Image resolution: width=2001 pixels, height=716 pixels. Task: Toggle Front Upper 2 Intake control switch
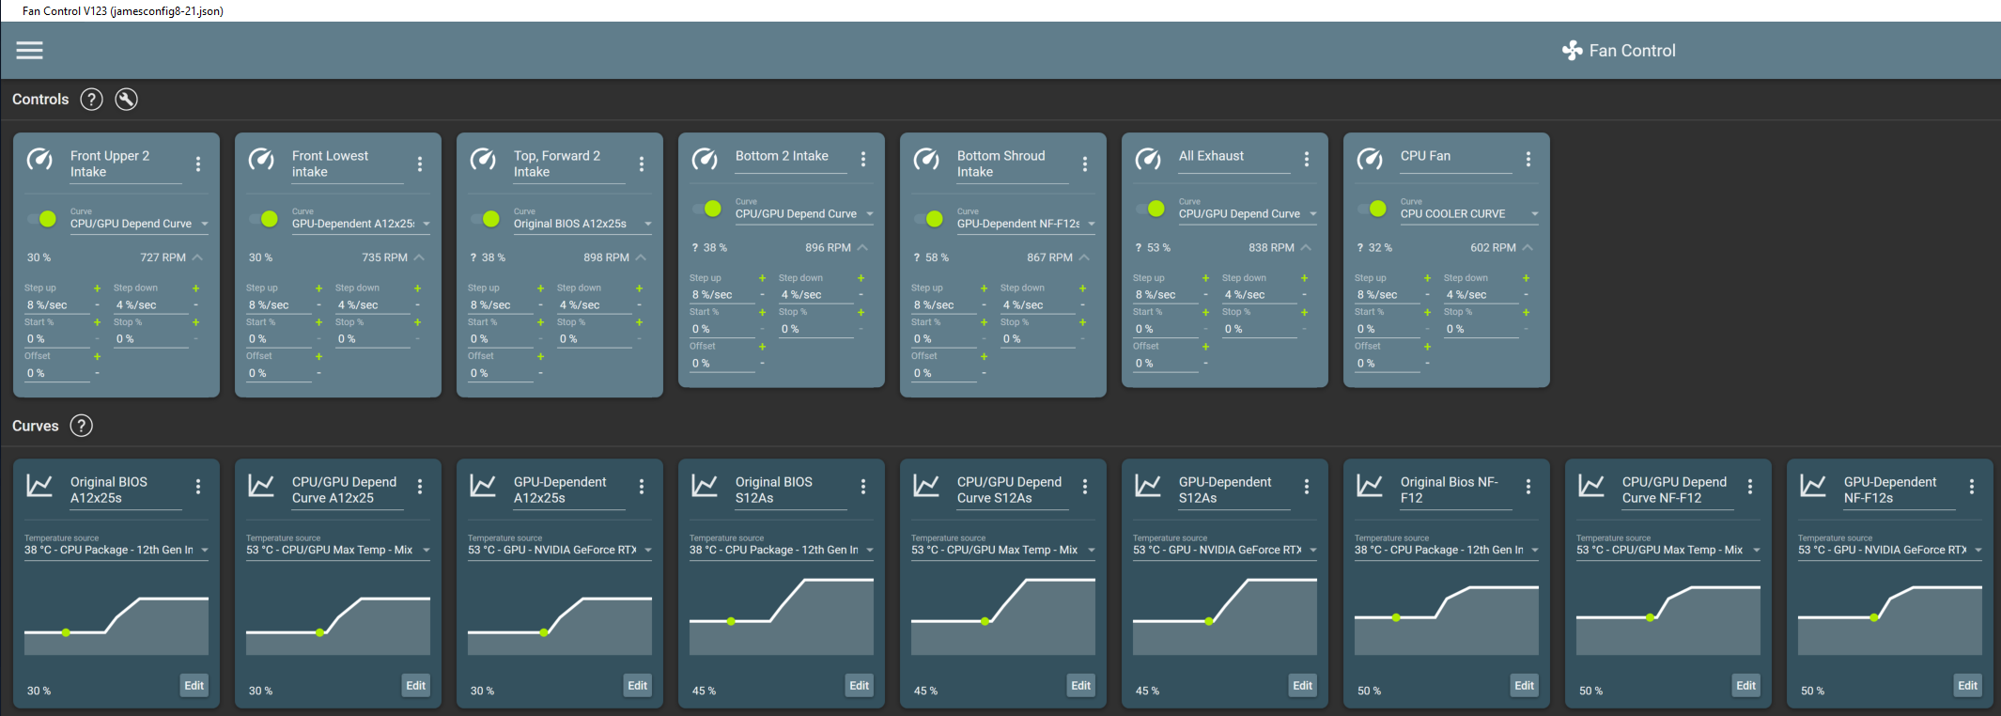click(x=42, y=218)
